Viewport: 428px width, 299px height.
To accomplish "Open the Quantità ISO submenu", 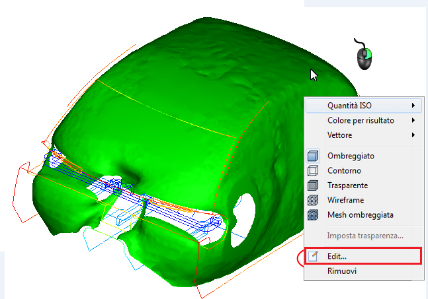I will click(364, 106).
